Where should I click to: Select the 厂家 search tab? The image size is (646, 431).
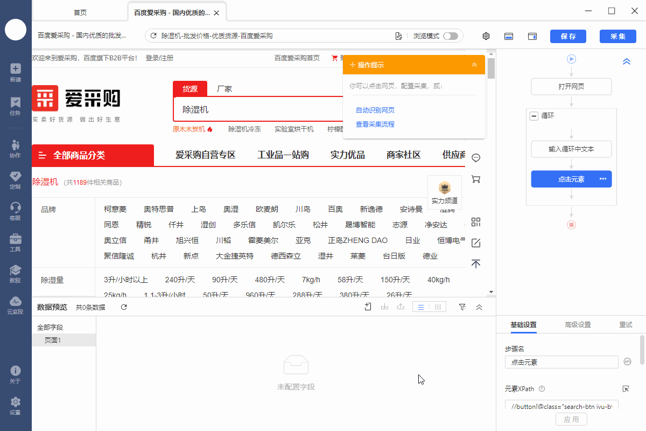point(224,89)
